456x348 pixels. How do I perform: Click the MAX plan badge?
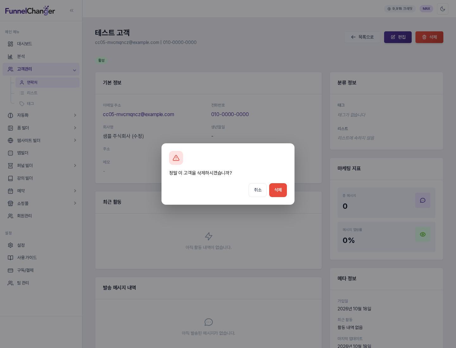pyautogui.click(x=426, y=9)
